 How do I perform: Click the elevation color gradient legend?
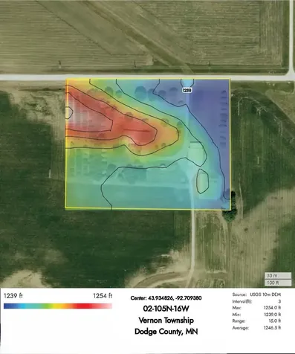tap(58, 306)
